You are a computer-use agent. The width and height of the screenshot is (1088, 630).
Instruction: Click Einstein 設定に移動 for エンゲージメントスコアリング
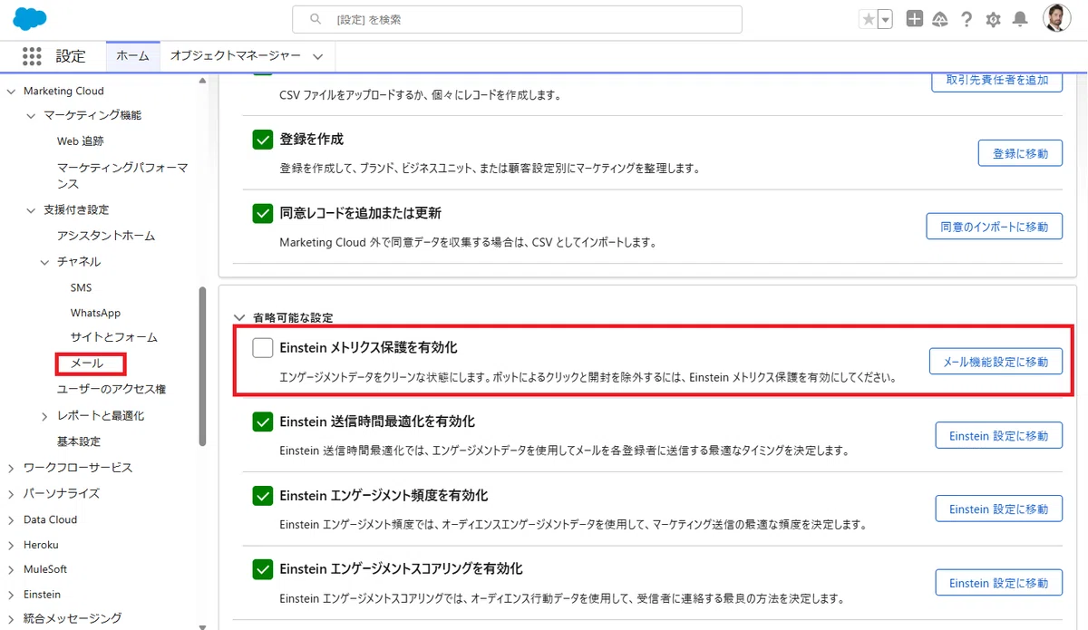pos(998,582)
